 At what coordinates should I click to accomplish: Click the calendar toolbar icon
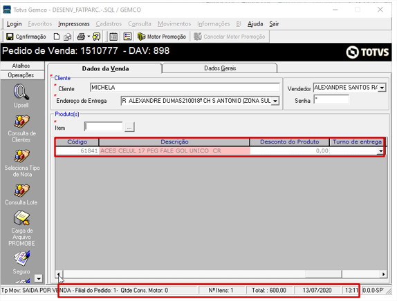[113, 37]
